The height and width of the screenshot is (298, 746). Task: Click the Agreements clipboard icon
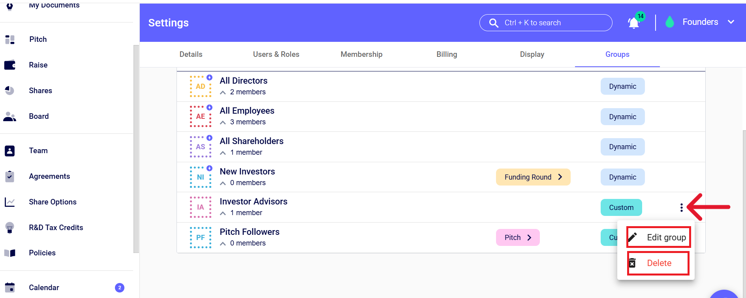point(10,176)
